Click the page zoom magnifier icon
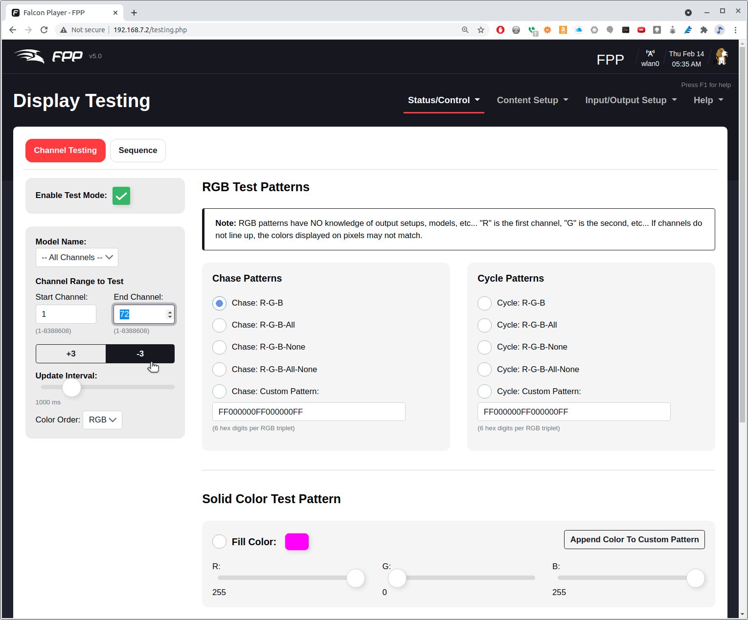 tap(465, 30)
